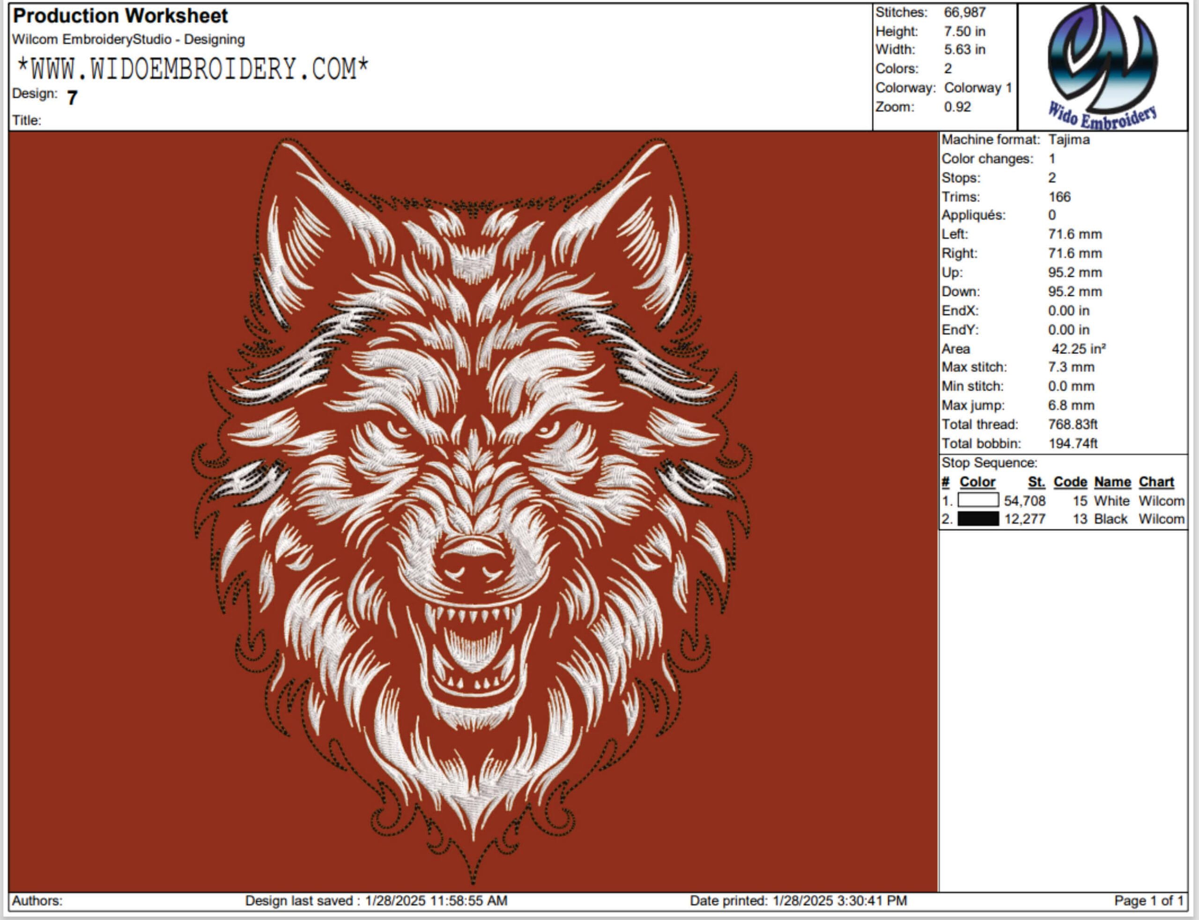
Task: Click the 'Color changes:' label
Action: (987, 159)
